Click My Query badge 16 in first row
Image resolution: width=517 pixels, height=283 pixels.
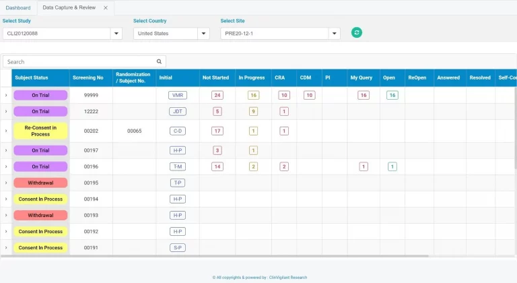click(x=364, y=95)
